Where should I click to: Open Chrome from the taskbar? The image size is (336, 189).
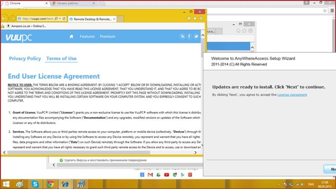point(50,184)
